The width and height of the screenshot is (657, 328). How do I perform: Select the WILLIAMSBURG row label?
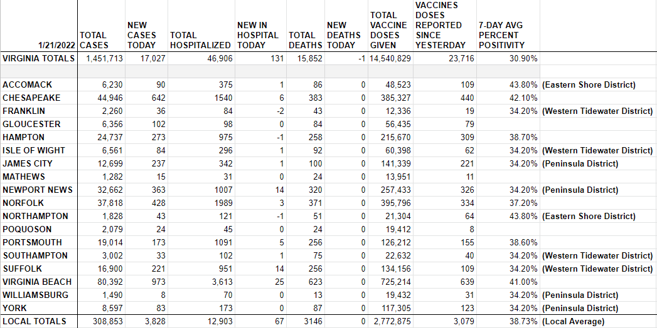[36, 295]
